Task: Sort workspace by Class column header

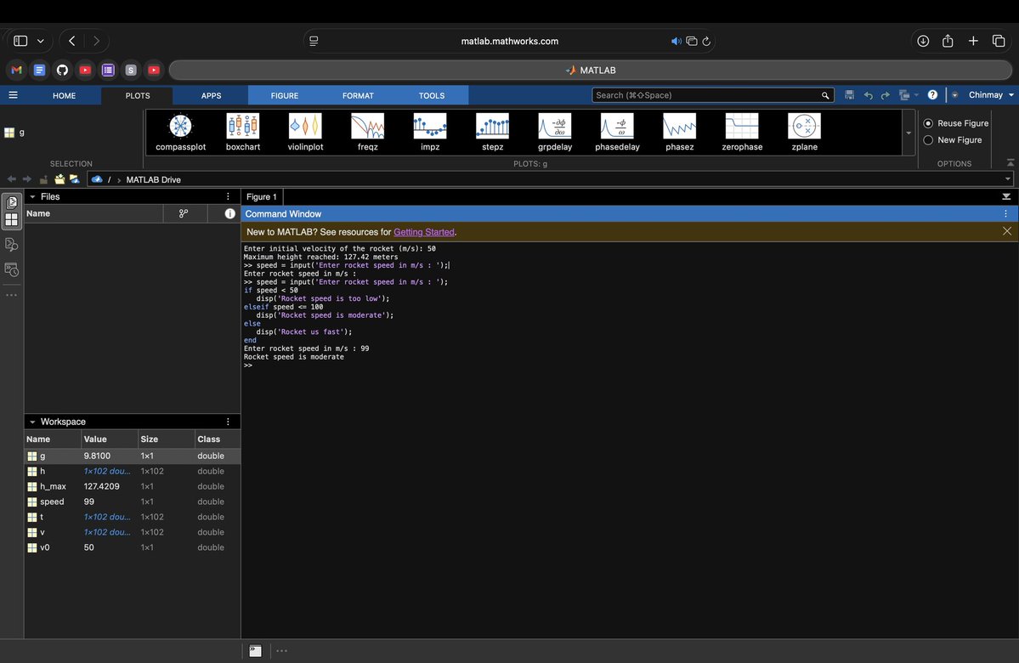Action: click(x=217, y=439)
